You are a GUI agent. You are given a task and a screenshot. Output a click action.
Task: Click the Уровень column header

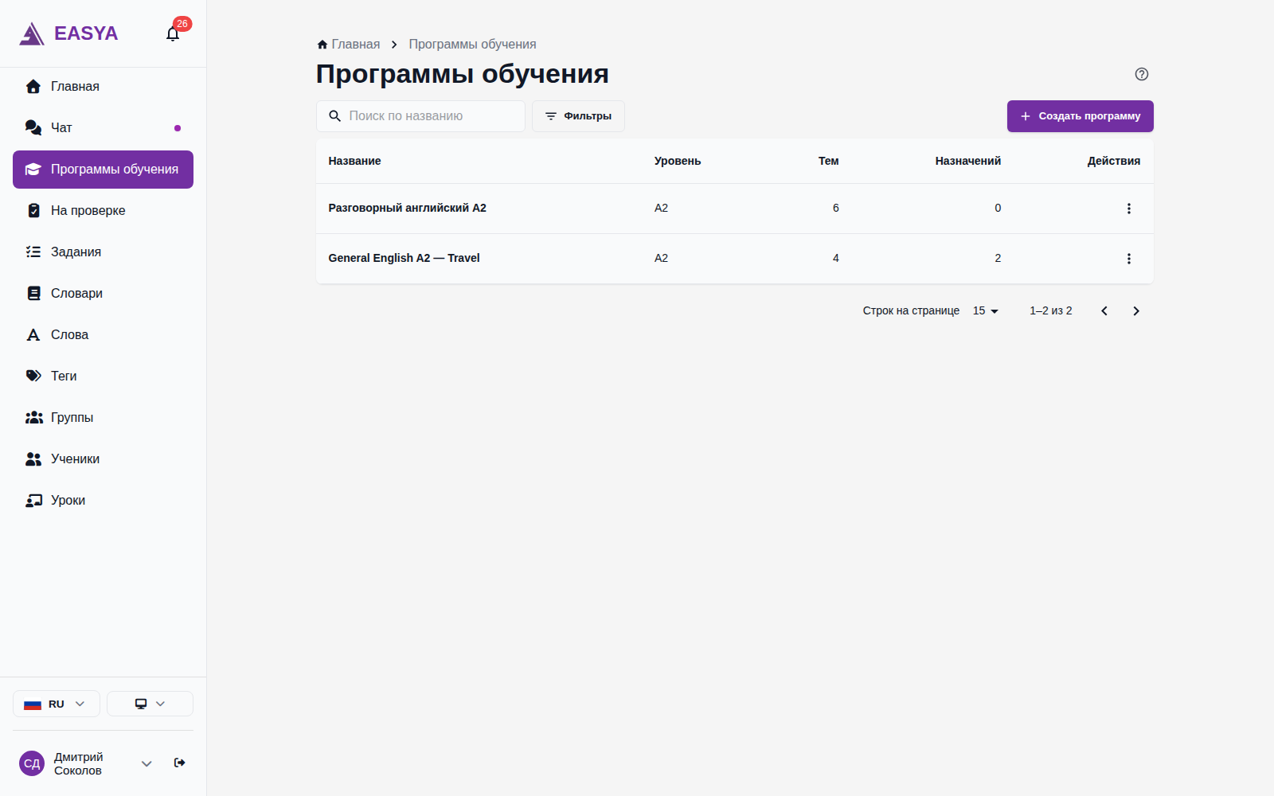point(678,161)
